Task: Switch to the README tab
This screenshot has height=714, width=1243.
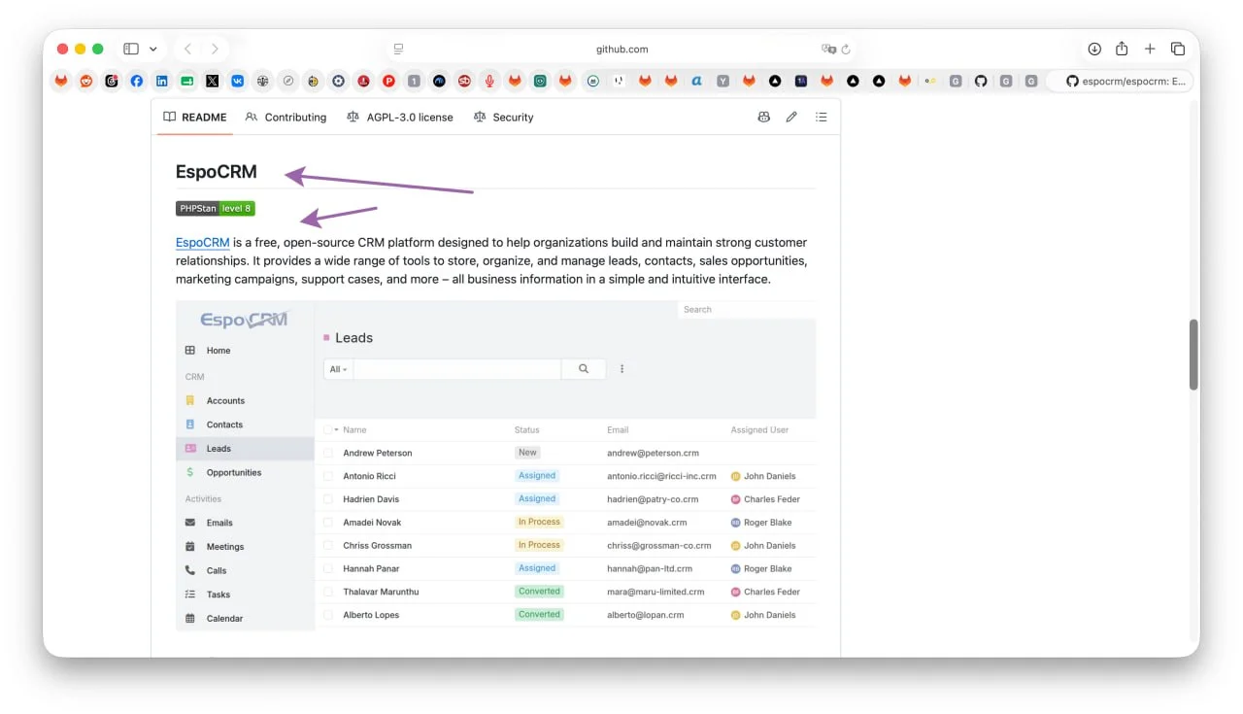Action: point(194,117)
